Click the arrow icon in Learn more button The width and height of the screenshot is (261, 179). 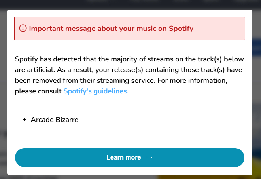(x=149, y=158)
